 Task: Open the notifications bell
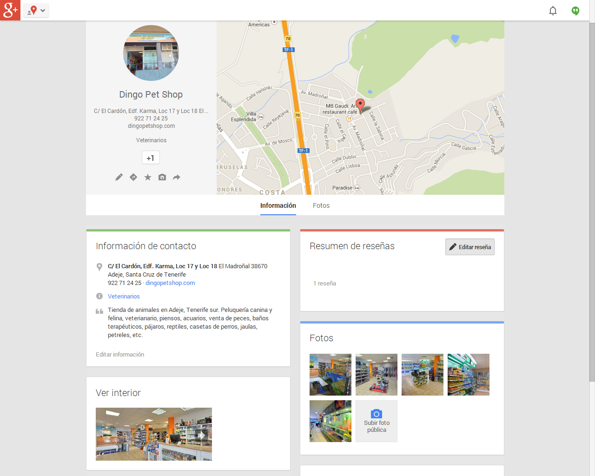pyautogui.click(x=553, y=11)
